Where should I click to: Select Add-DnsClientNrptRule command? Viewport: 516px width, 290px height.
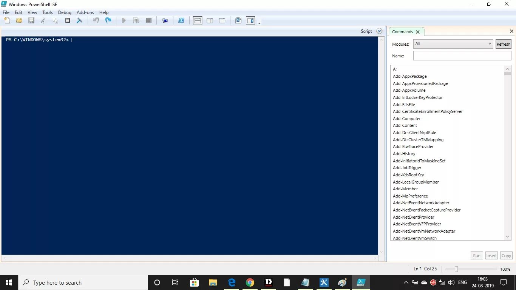pyautogui.click(x=414, y=133)
